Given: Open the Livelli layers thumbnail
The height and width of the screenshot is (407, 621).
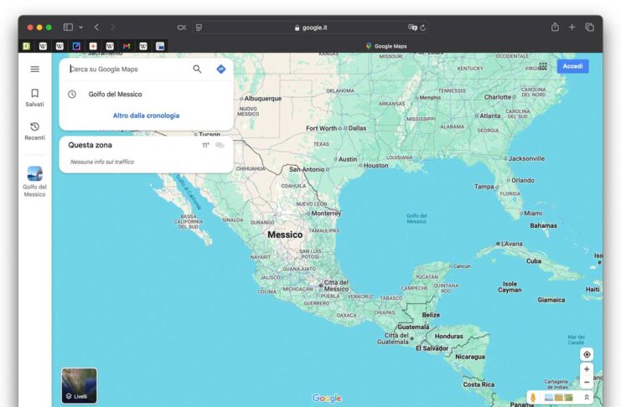Looking at the screenshot, I should pos(80,385).
